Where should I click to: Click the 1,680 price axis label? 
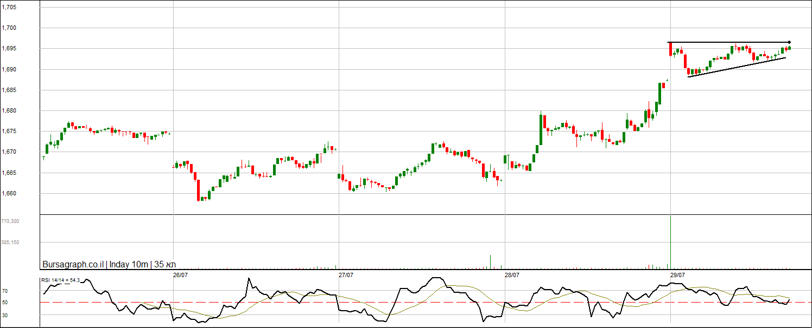9,111
